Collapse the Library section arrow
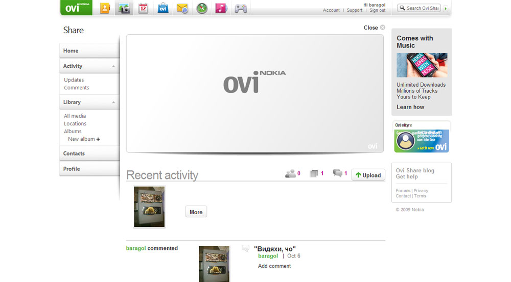This screenshot has width=511, height=282. pyautogui.click(x=113, y=102)
